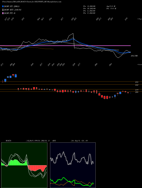Click the blue DOW ST legend swatch

[x=3, y=6]
